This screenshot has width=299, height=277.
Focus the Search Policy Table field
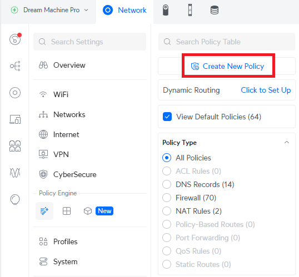point(227,42)
